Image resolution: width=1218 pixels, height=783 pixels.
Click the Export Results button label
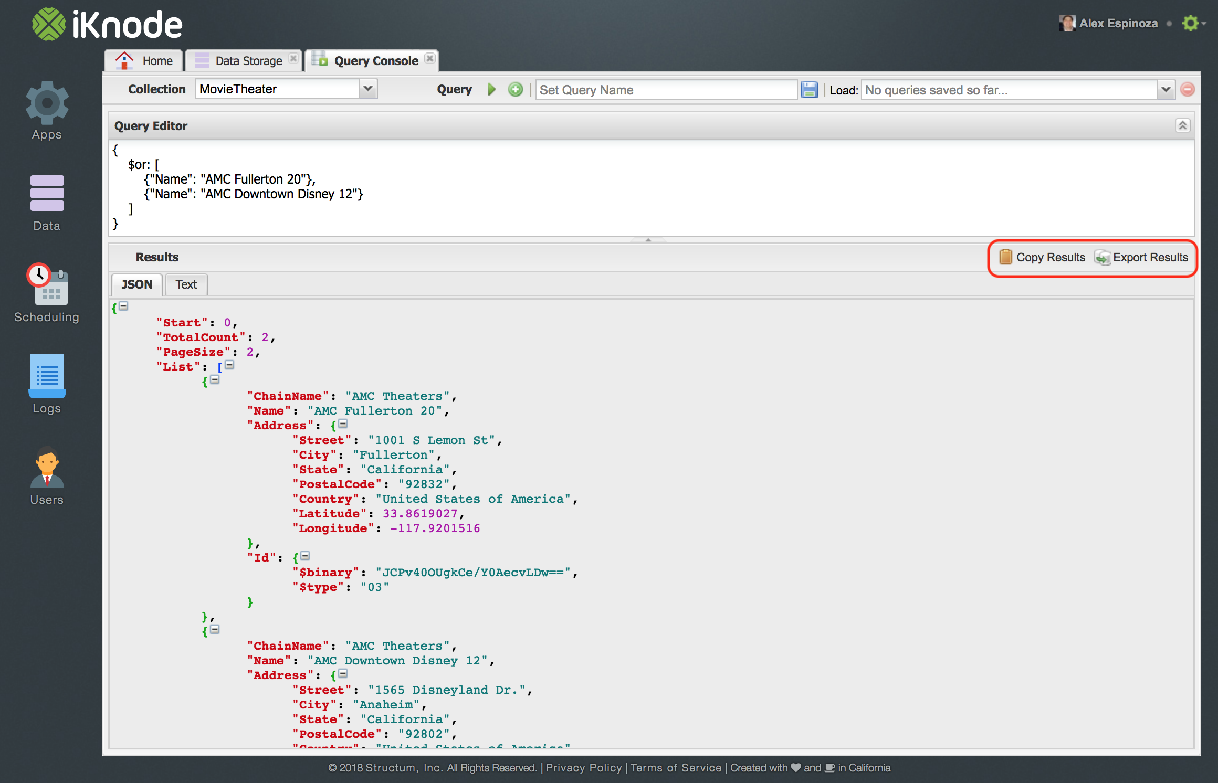pos(1150,257)
